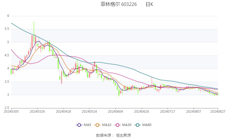Toggle the MA10 legend series
This screenshot has height=138, width=227.
point(103,125)
